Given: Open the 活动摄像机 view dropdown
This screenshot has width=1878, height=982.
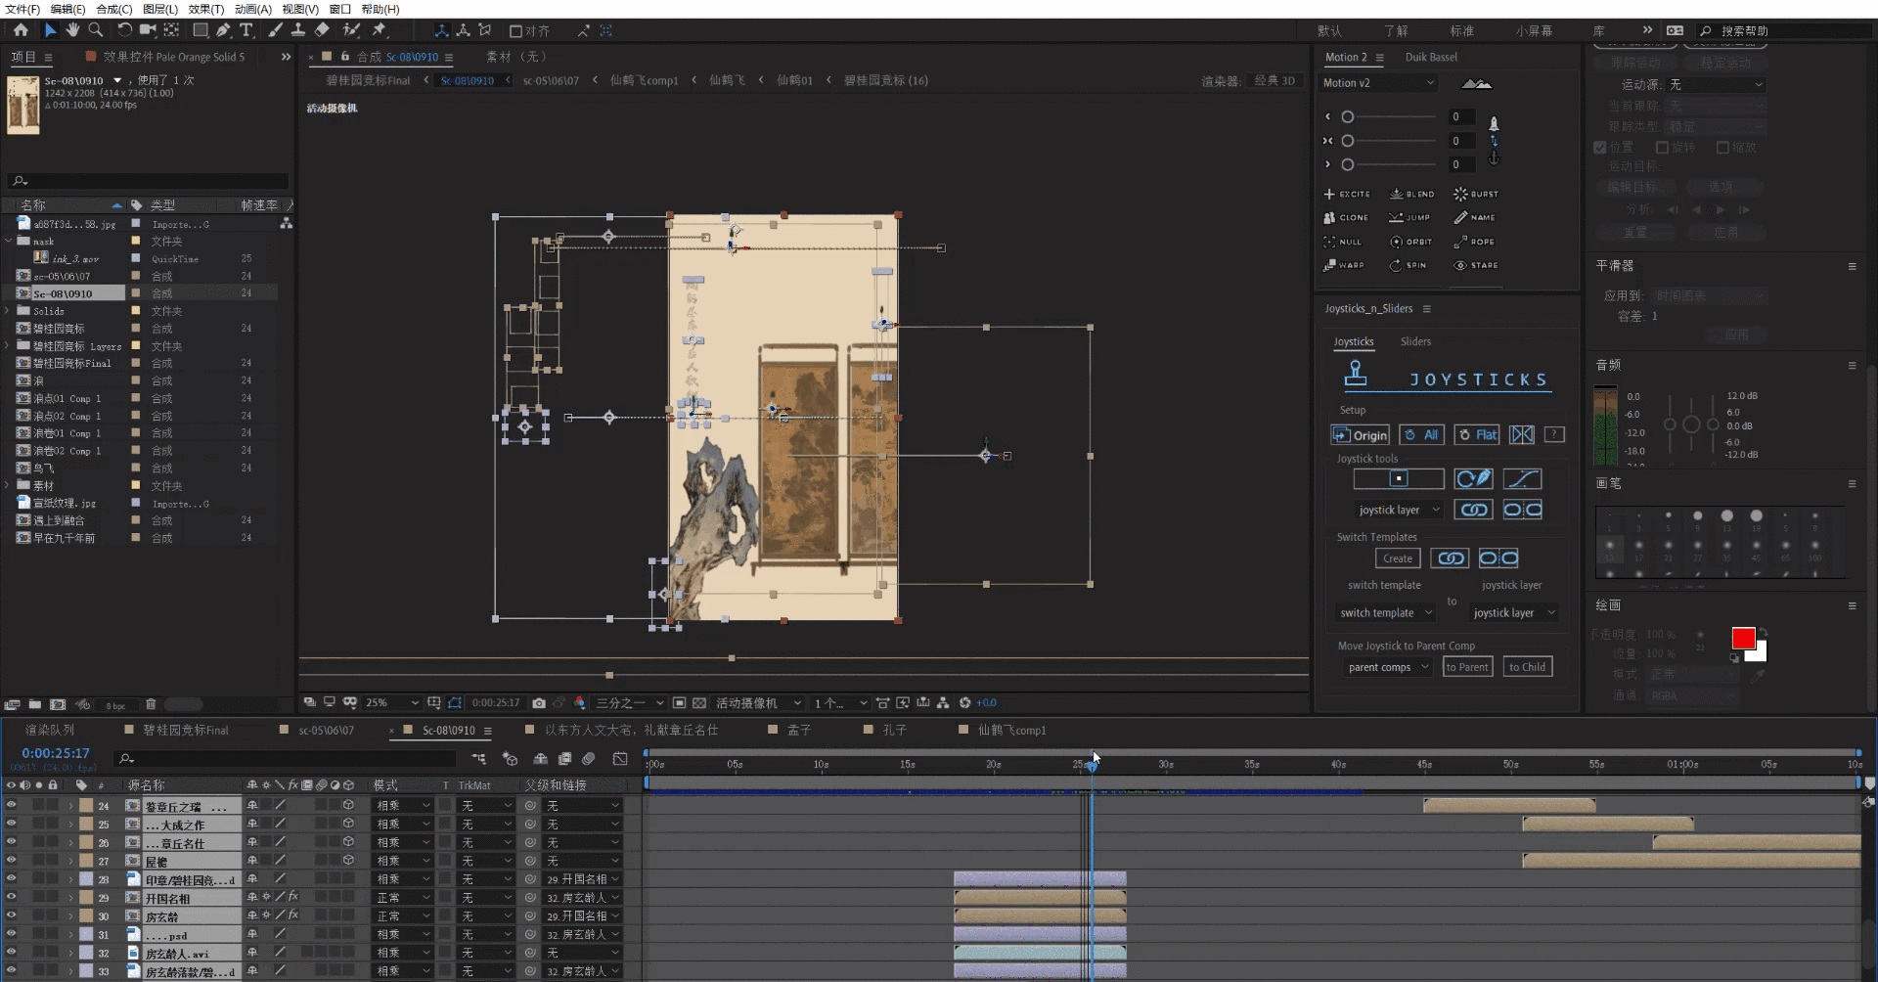Looking at the screenshot, I should pyautogui.click(x=758, y=702).
